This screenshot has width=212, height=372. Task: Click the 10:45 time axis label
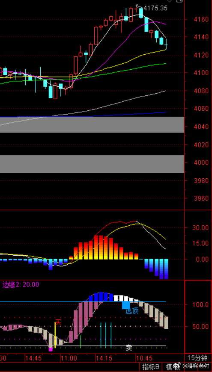pyautogui.click(x=144, y=357)
